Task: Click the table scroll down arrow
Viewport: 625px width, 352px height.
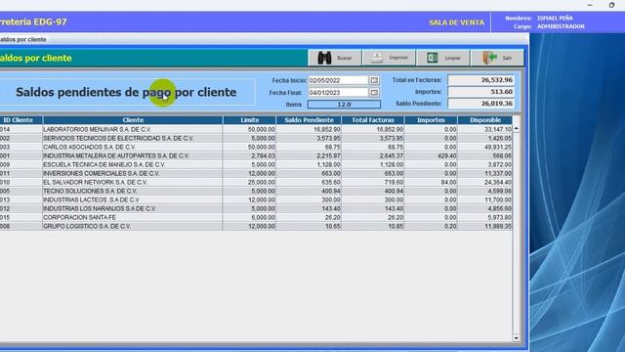Action: 517,338
